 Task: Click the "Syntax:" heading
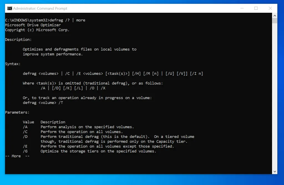pos(12,64)
